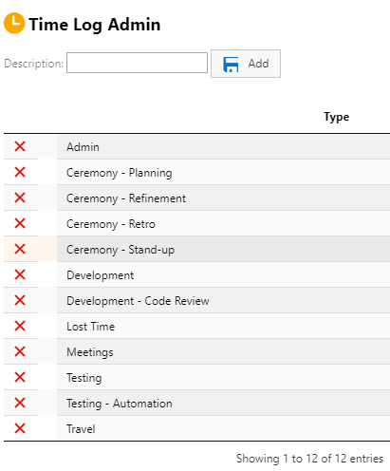Remove the Lost Time entry
Screen dimensions: 390x471
click(x=20, y=326)
